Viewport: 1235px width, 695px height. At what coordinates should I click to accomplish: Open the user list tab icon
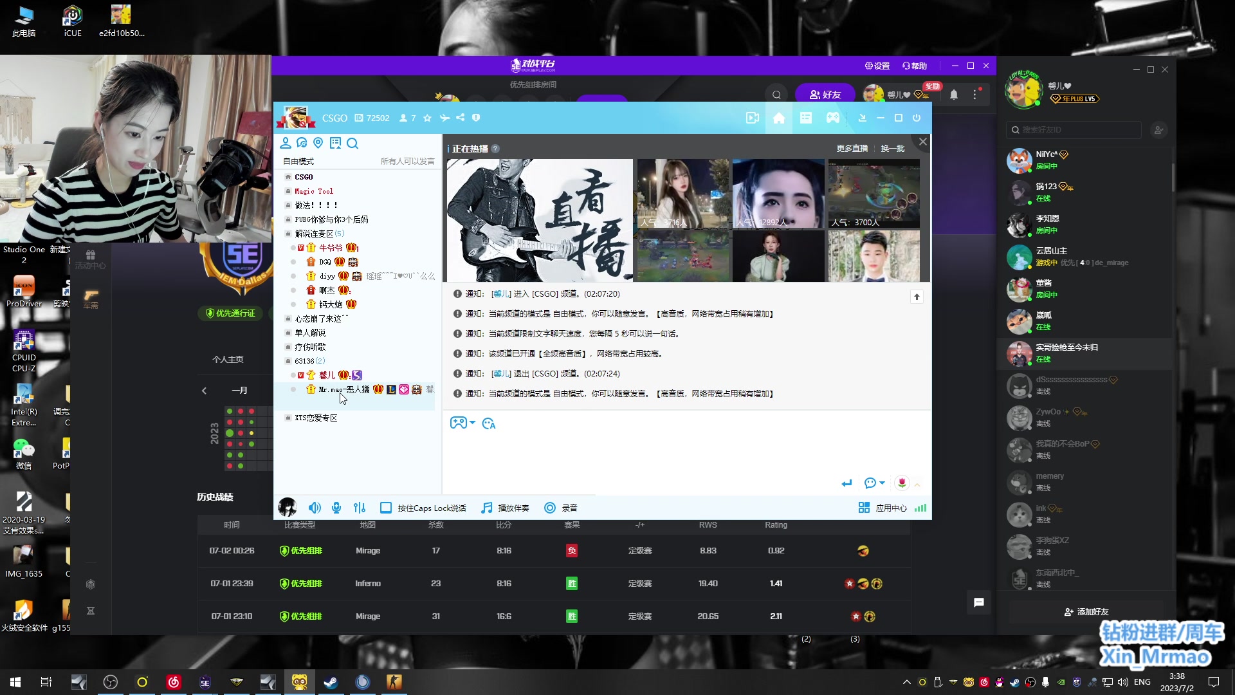286,143
